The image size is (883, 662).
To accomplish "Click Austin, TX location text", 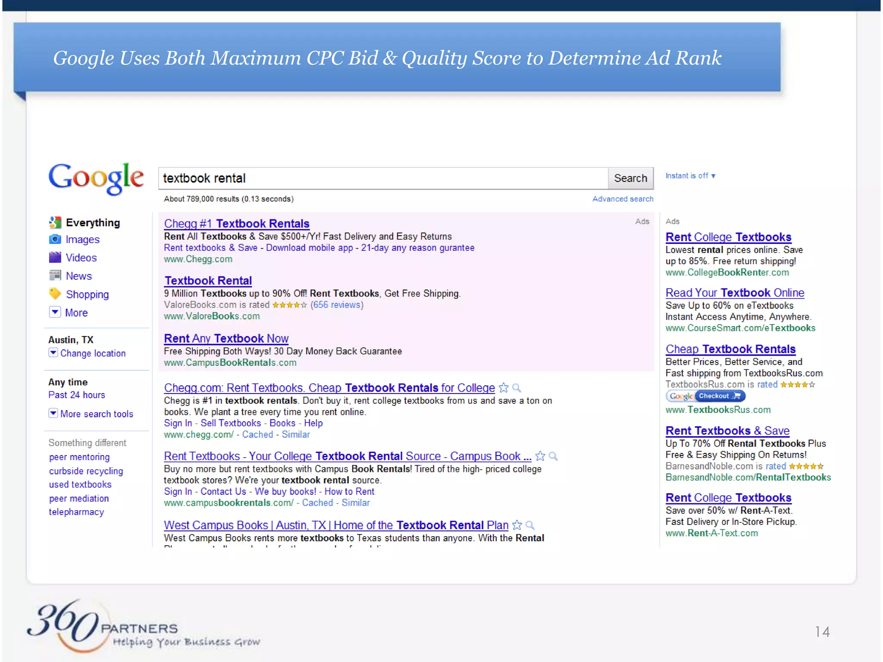I will click(71, 340).
